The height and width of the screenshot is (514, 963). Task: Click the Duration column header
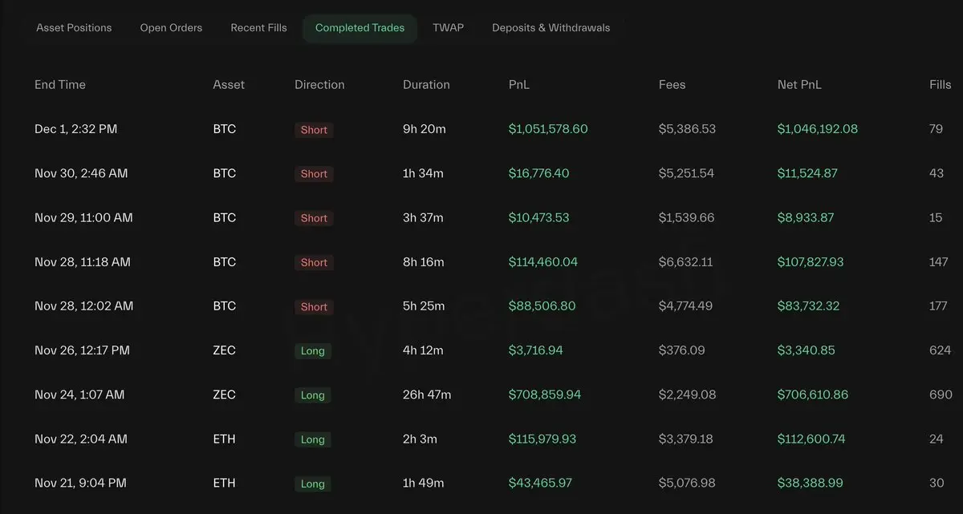tap(426, 85)
